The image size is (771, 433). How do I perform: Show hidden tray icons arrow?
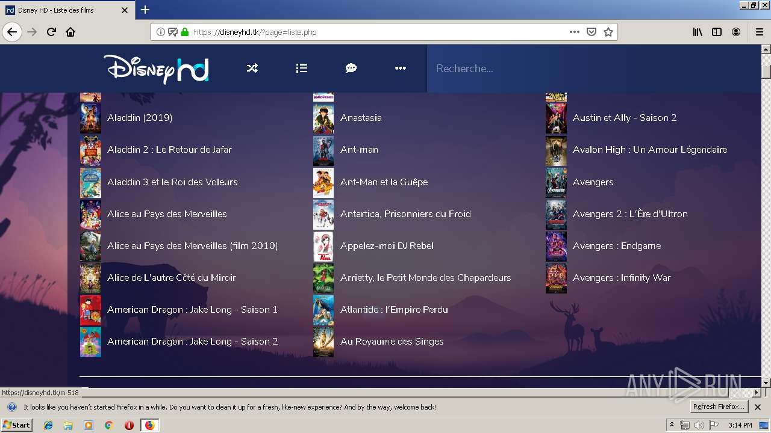[672, 425]
